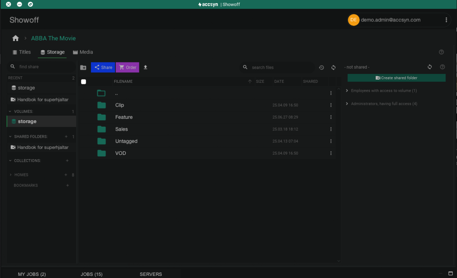Sort by the DATE column header
Image resolution: width=457 pixels, height=278 pixels.
279,81
